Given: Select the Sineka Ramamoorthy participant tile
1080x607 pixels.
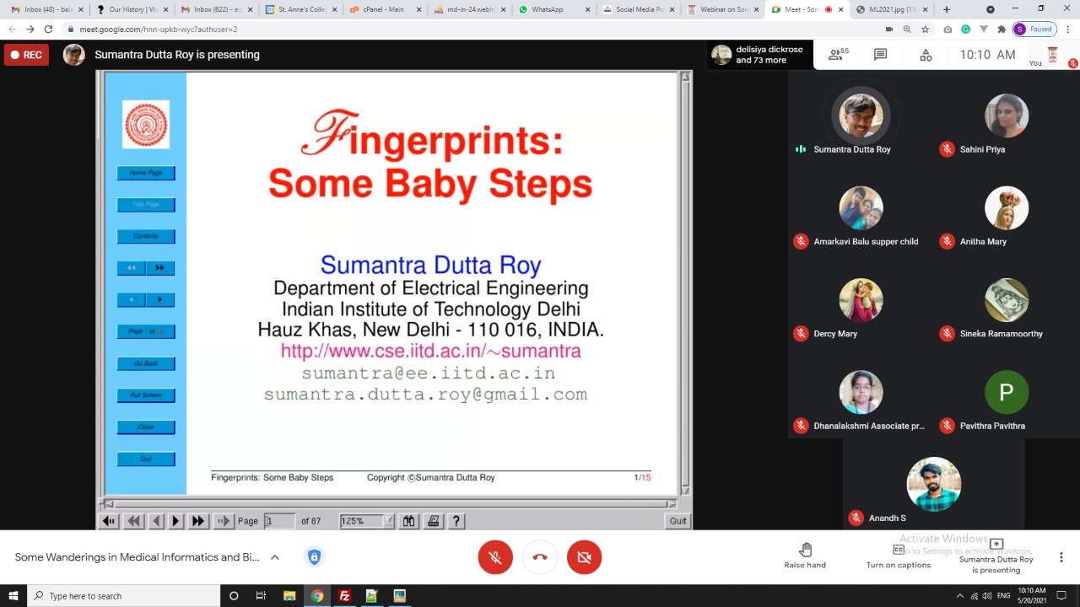Looking at the screenshot, I should pos(1007,301).
